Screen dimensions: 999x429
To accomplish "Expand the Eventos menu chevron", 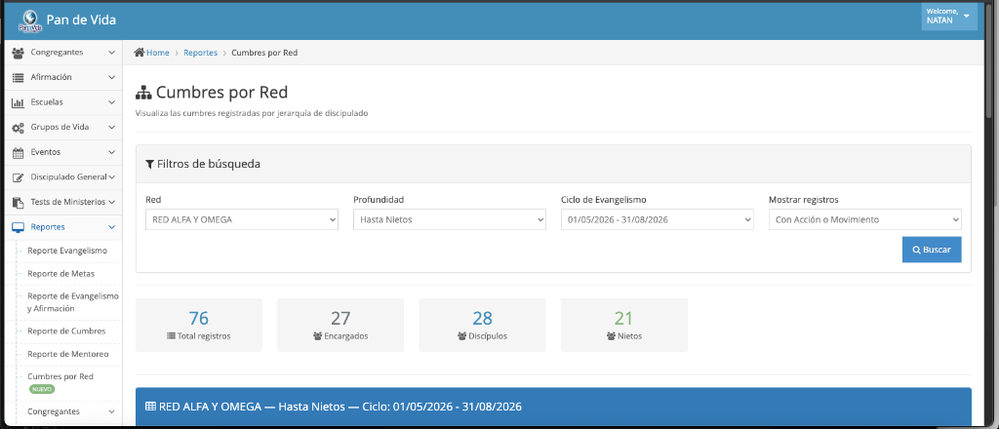I will (x=111, y=153).
